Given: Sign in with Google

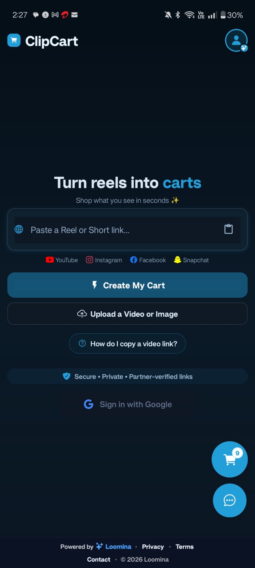Looking at the screenshot, I should coord(127,404).
